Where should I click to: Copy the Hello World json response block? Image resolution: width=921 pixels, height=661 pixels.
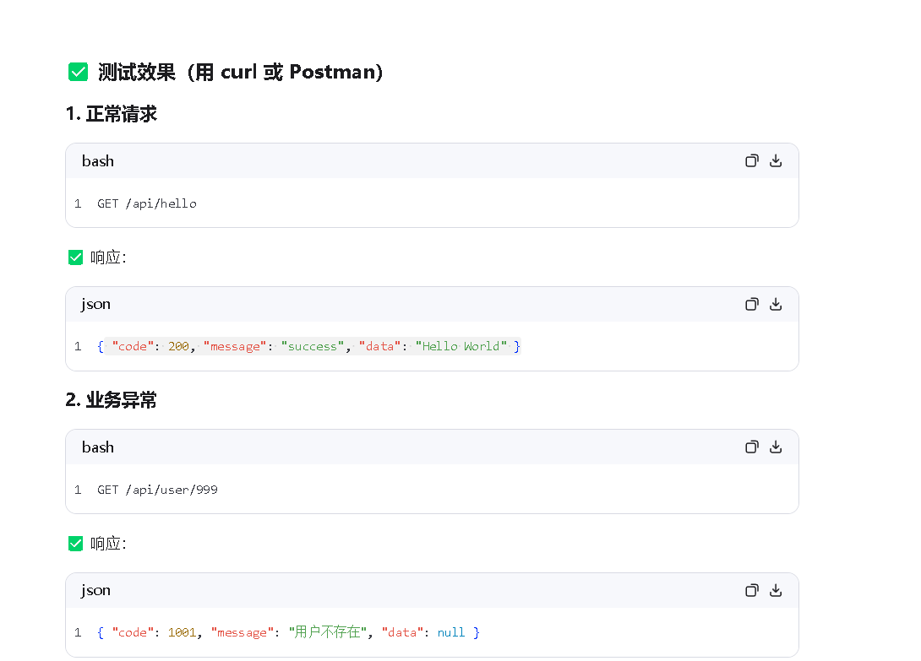(x=752, y=304)
